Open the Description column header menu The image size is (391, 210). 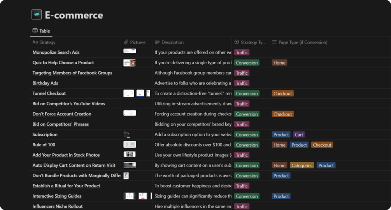172,42
